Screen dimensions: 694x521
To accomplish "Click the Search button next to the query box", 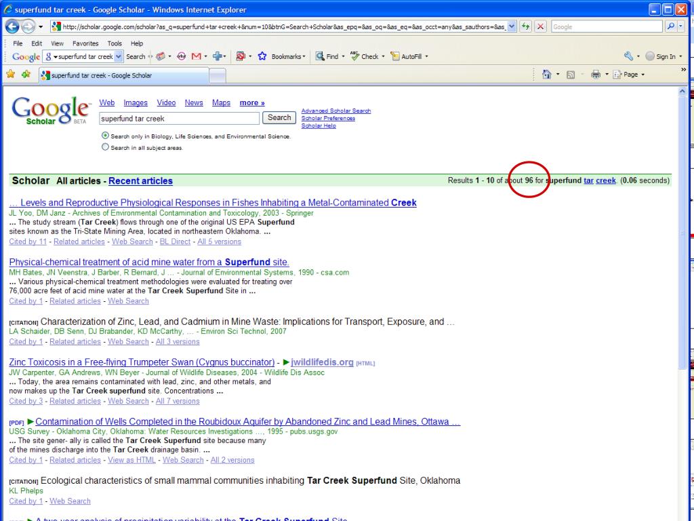I will click(x=279, y=118).
